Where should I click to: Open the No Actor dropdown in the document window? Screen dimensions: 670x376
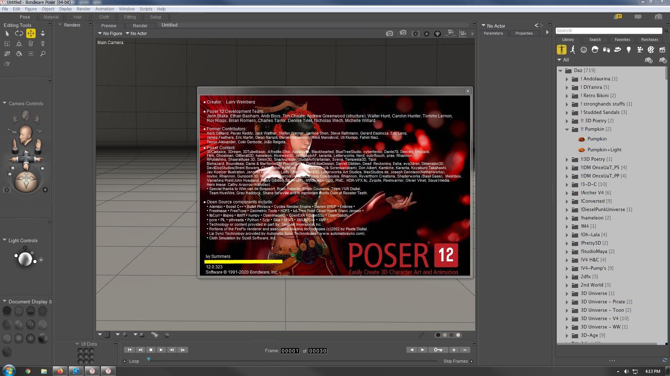point(136,34)
